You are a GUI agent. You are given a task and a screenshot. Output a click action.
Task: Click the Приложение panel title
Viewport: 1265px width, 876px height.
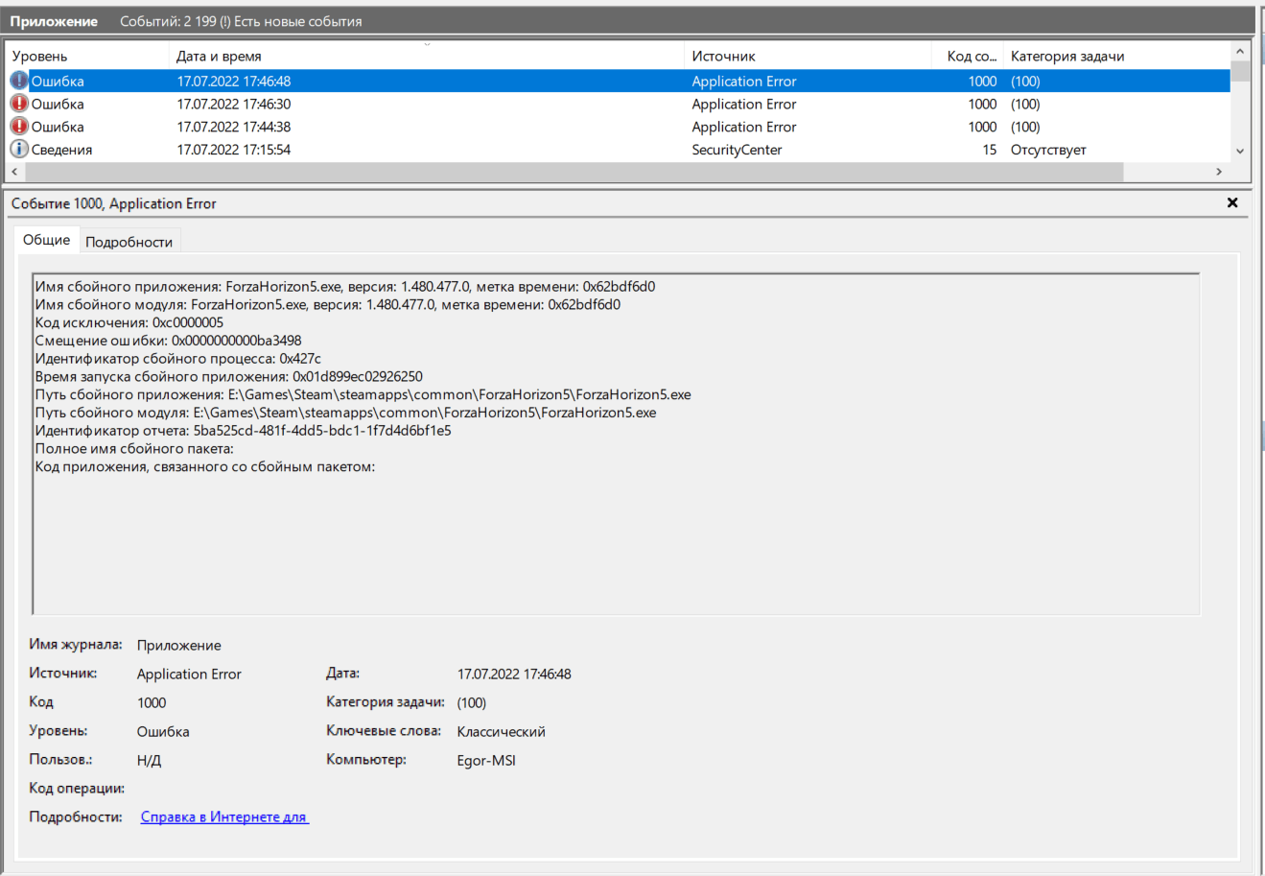54,21
